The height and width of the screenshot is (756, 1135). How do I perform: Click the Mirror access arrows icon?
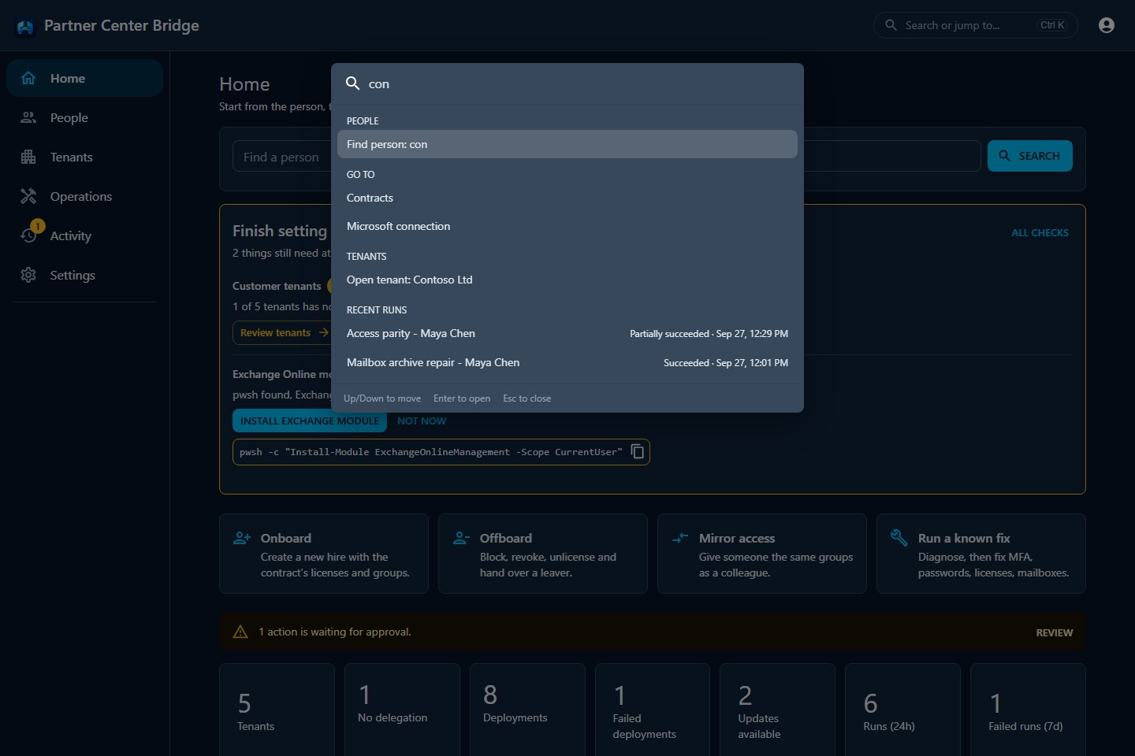tap(680, 538)
